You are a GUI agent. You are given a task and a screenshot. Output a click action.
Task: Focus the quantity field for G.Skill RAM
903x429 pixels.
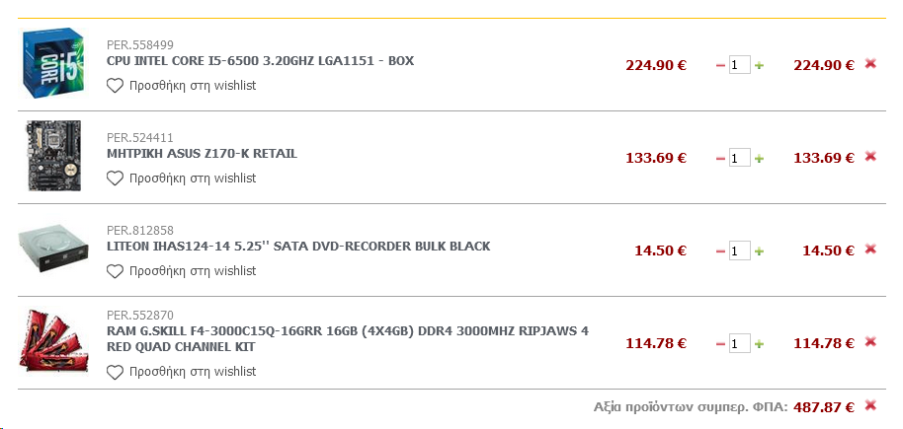point(739,344)
